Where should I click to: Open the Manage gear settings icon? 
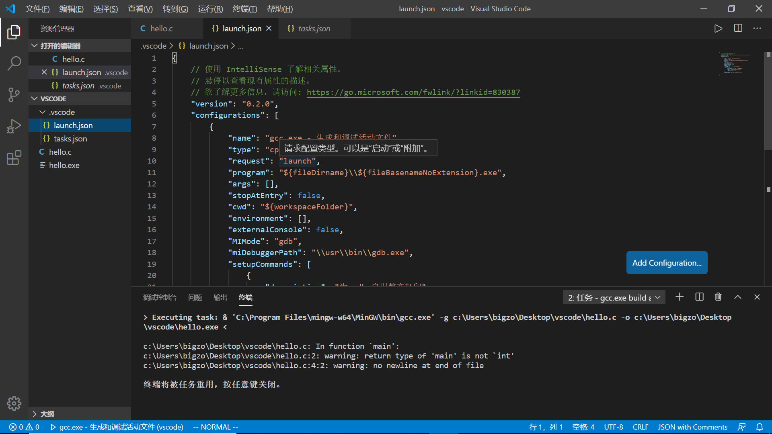[14, 403]
